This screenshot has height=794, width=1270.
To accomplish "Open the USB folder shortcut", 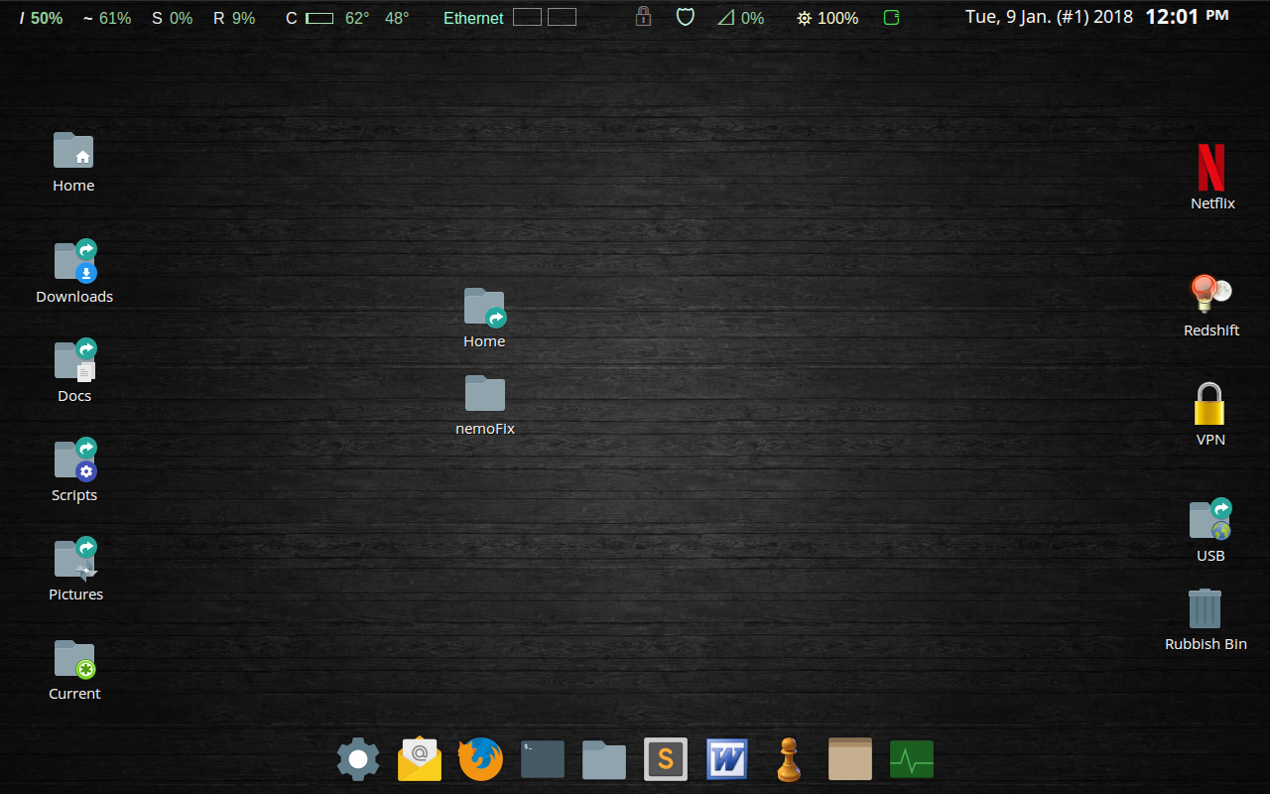I will pos(1207,519).
